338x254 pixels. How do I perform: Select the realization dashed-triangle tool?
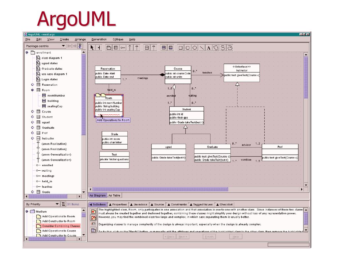click(x=154, y=48)
